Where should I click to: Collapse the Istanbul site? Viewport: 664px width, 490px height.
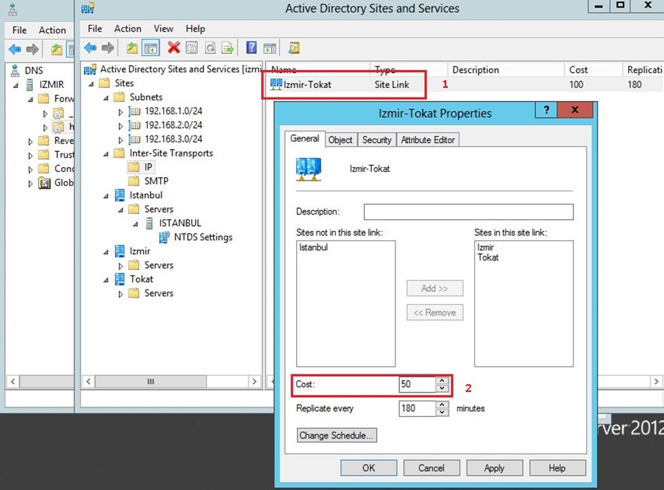point(106,196)
